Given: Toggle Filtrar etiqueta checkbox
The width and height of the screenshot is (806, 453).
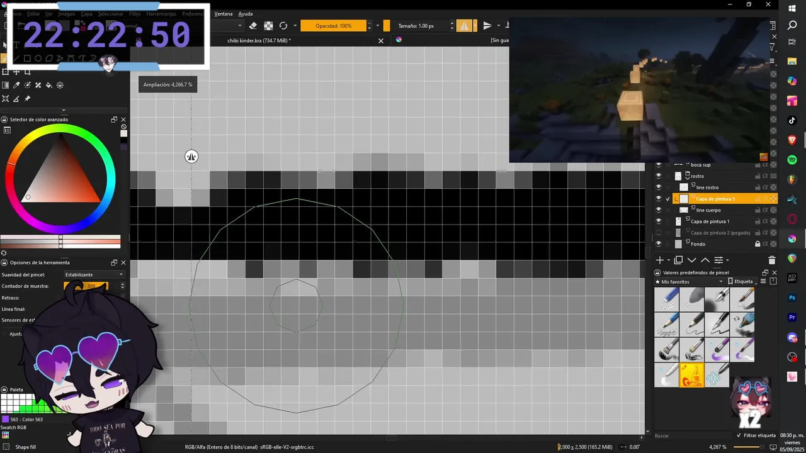Looking at the screenshot, I should click(x=739, y=435).
